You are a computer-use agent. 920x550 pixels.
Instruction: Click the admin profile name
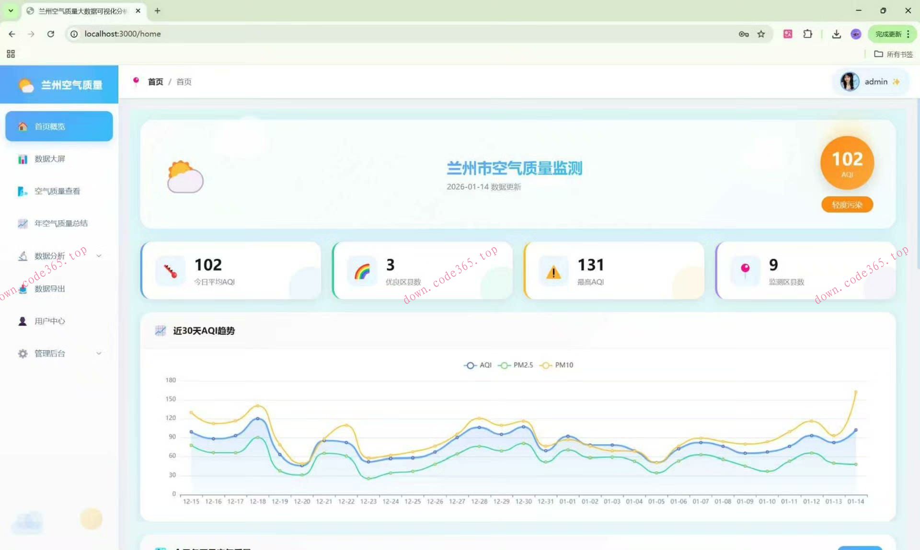point(875,81)
